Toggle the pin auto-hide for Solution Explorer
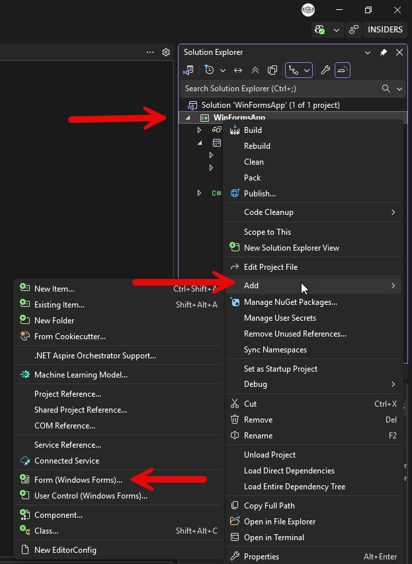The width and height of the screenshot is (412, 564). coord(384,52)
